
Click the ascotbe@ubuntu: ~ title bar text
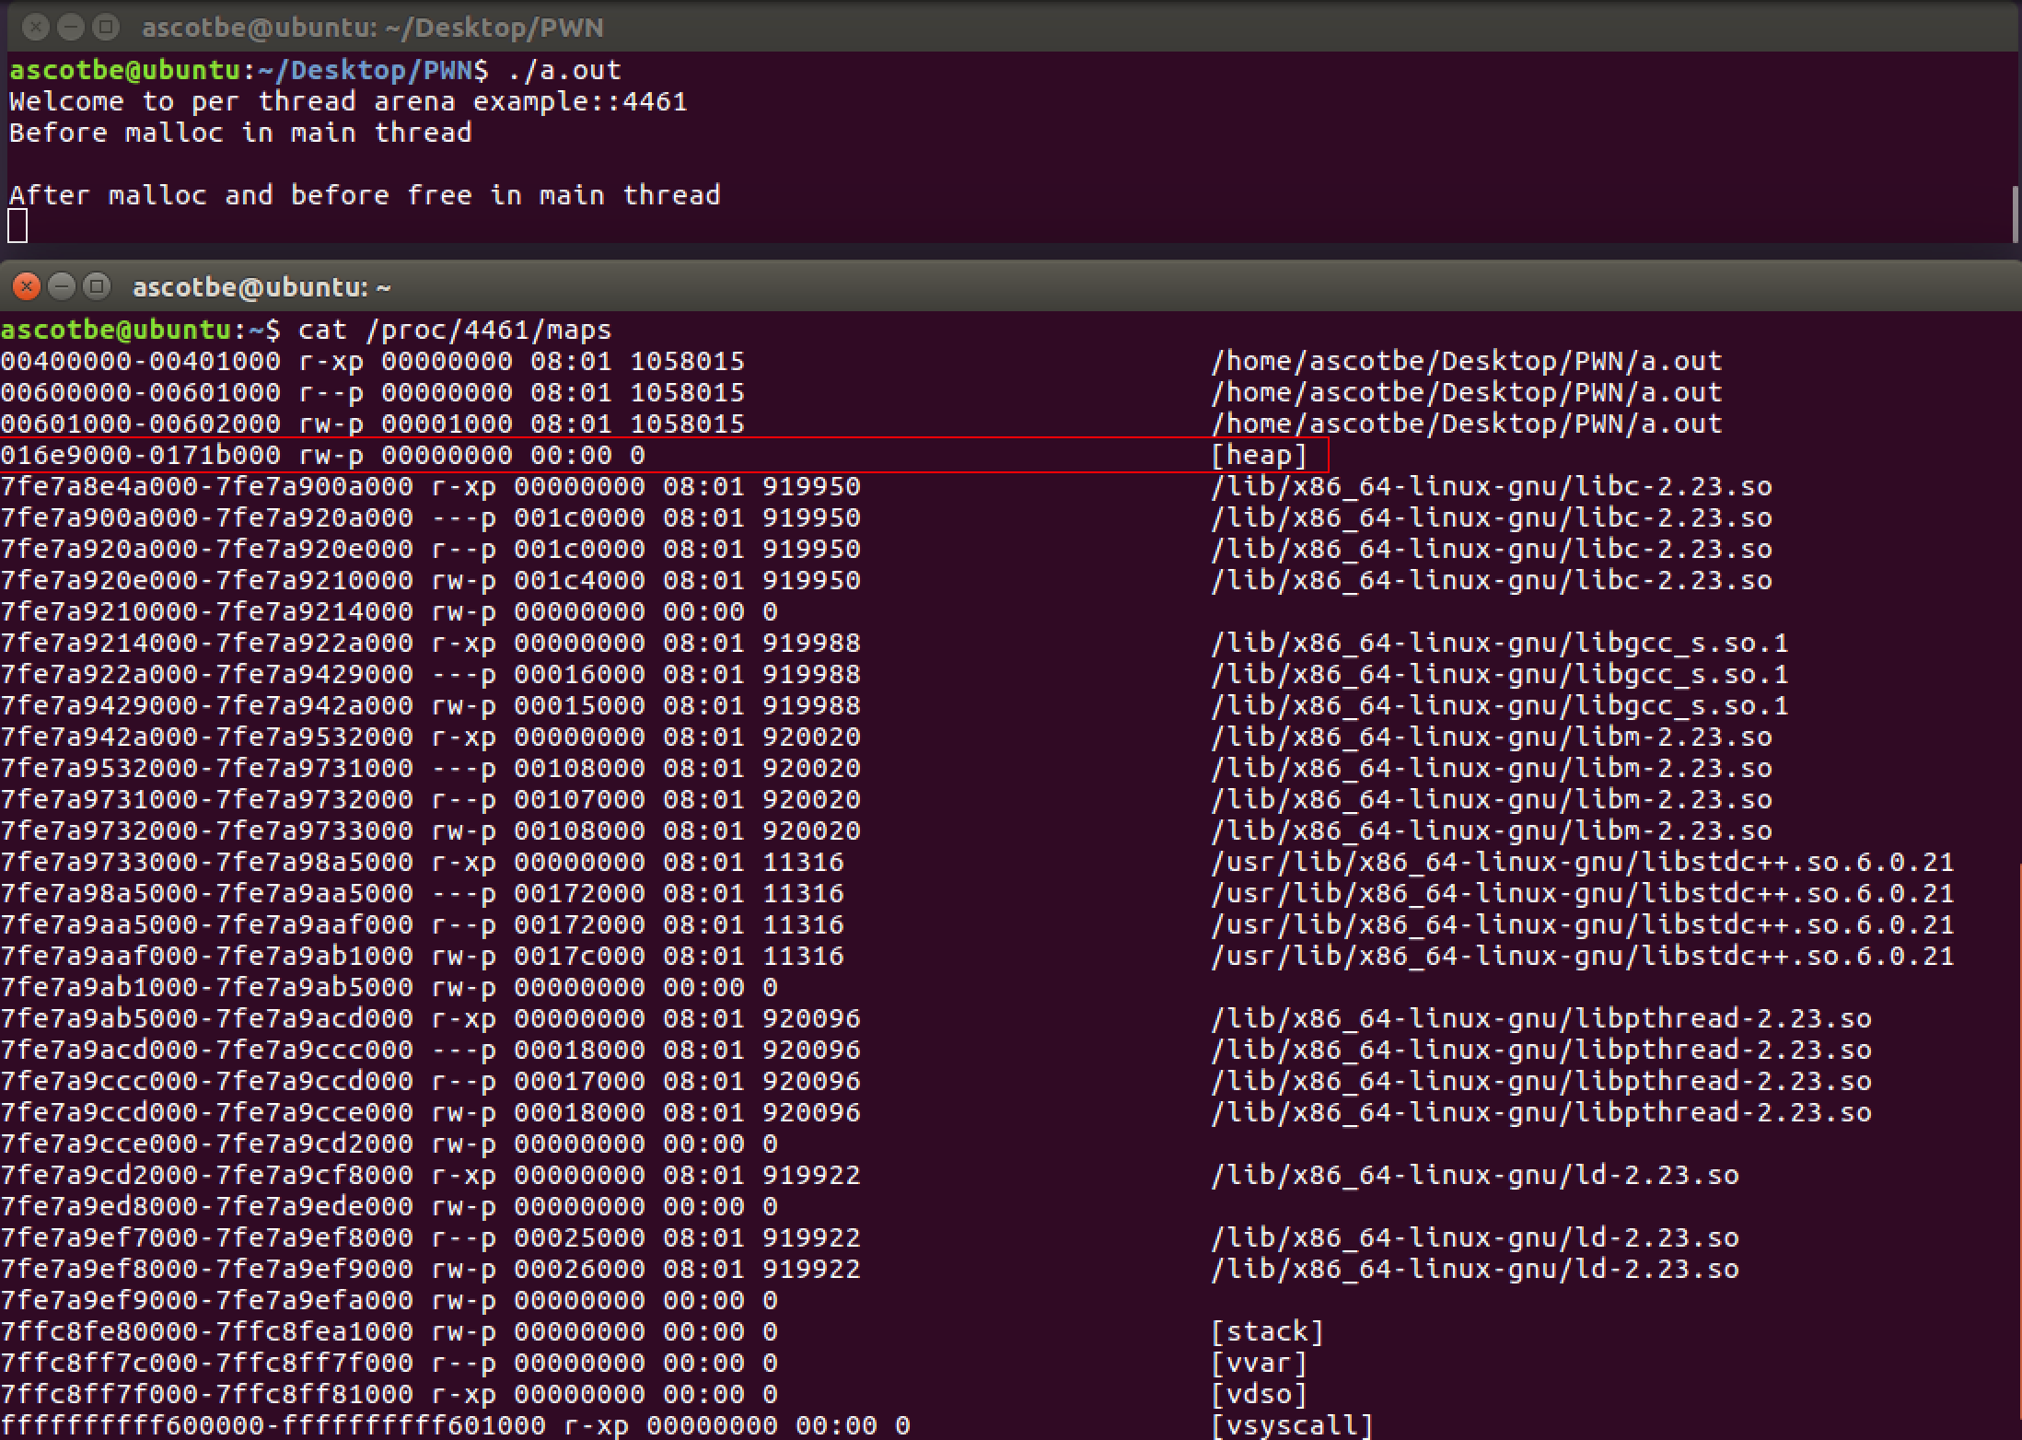(261, 287)
